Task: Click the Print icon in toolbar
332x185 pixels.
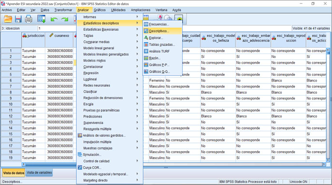Action: click(29, 19)
